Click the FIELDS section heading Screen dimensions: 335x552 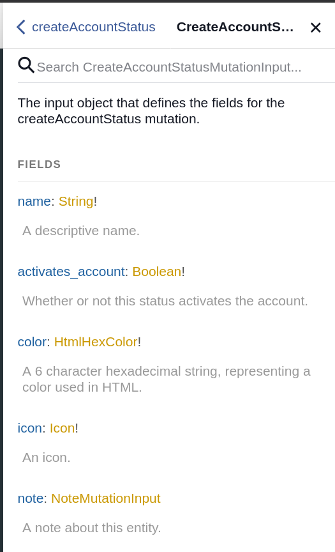point(40,164)
